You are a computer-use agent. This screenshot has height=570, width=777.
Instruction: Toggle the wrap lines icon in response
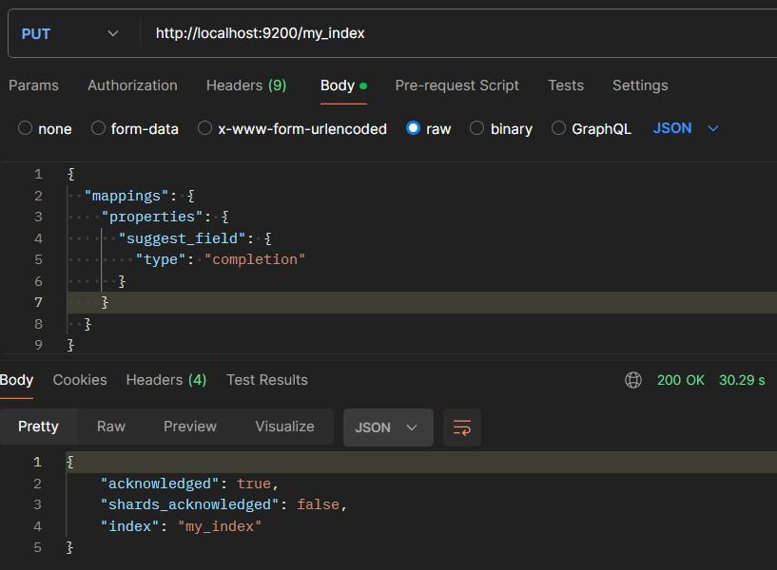pyautogui.click(x=462, y=427)
